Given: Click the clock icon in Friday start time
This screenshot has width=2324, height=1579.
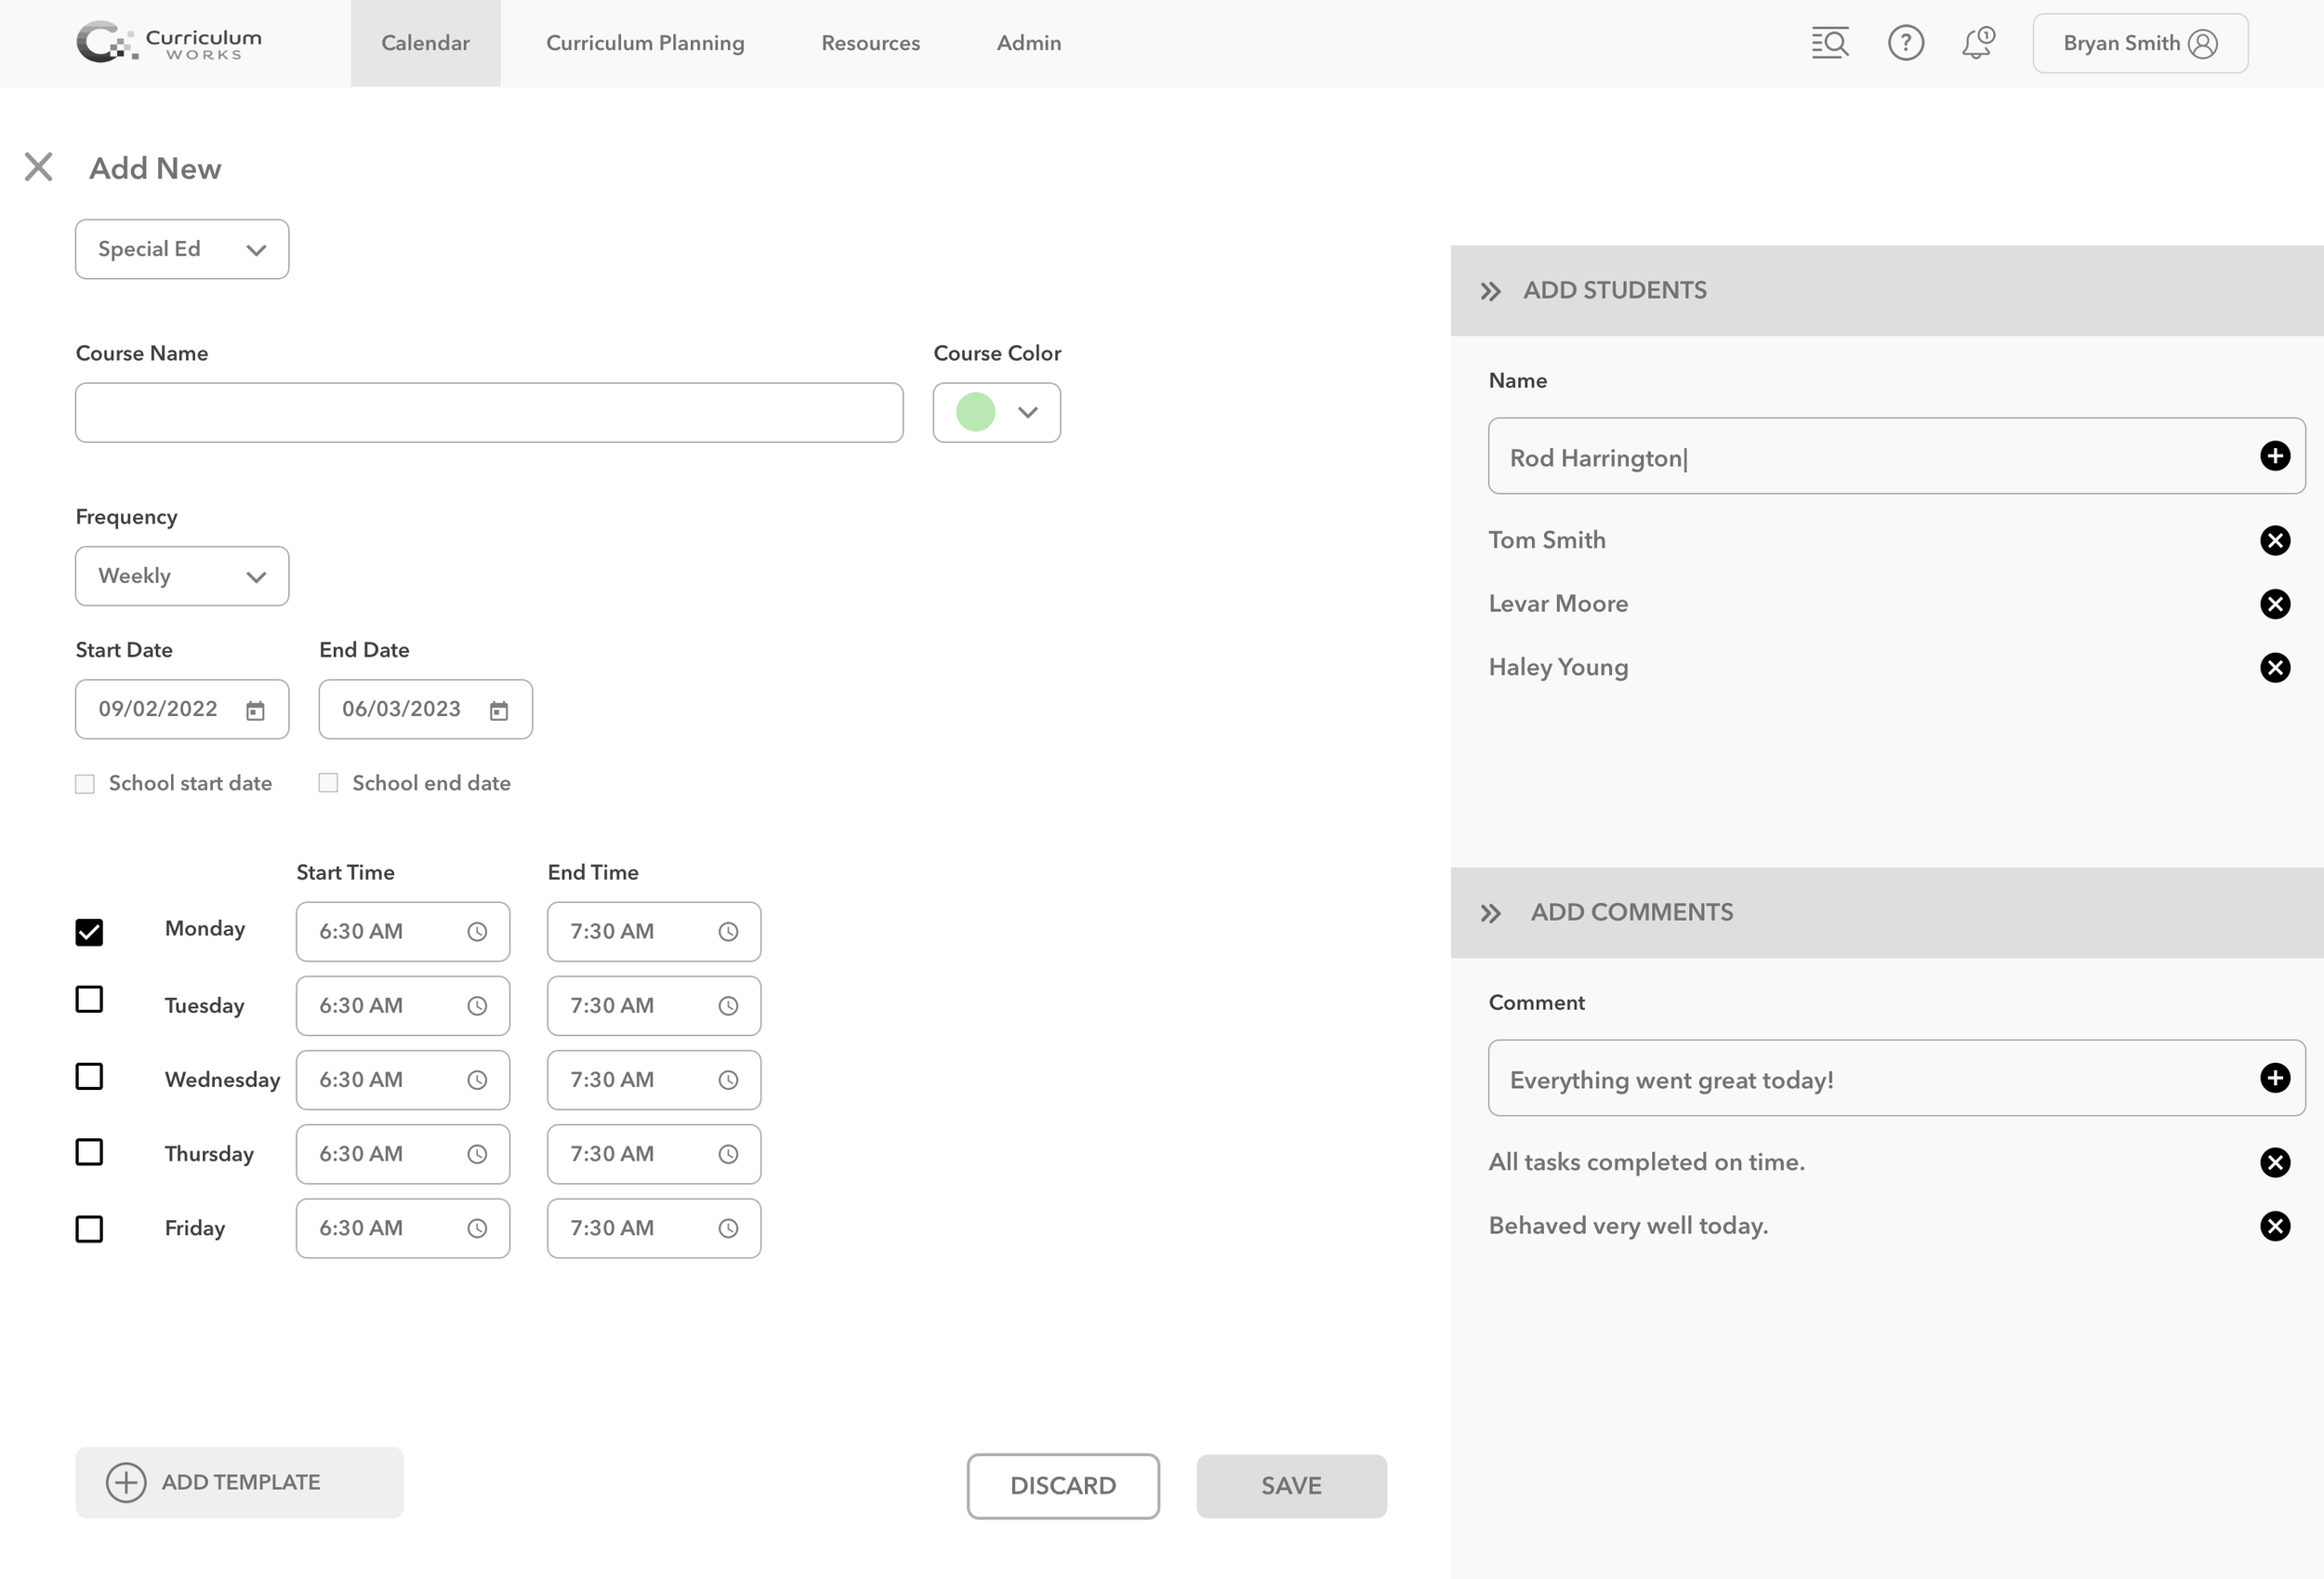Looking at the screenshot, I should point(477,1227).
